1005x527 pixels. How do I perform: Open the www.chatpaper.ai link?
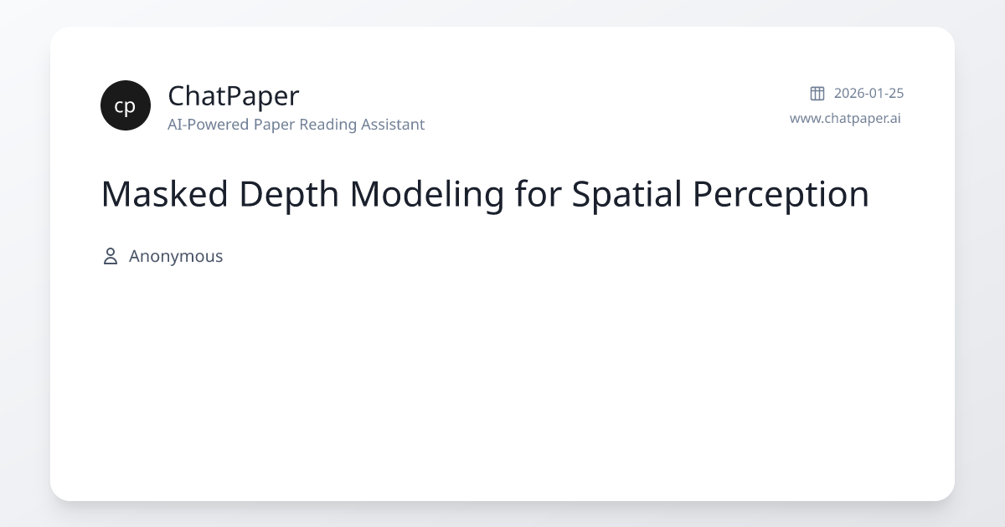(x=845, y=118)
